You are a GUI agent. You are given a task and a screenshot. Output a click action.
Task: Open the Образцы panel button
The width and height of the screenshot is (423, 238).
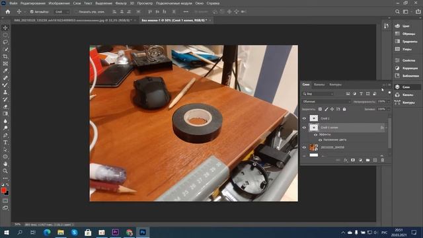tap(405, 34)
